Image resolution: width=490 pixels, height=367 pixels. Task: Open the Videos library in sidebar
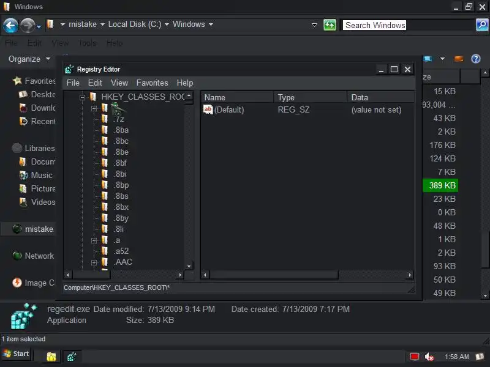pos(37,202)
